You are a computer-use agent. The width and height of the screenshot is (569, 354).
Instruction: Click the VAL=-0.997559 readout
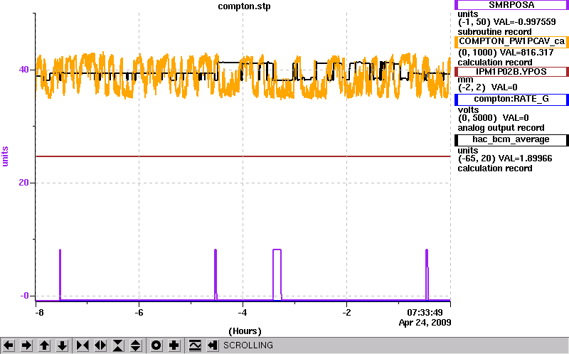click(x=523, y=22)
